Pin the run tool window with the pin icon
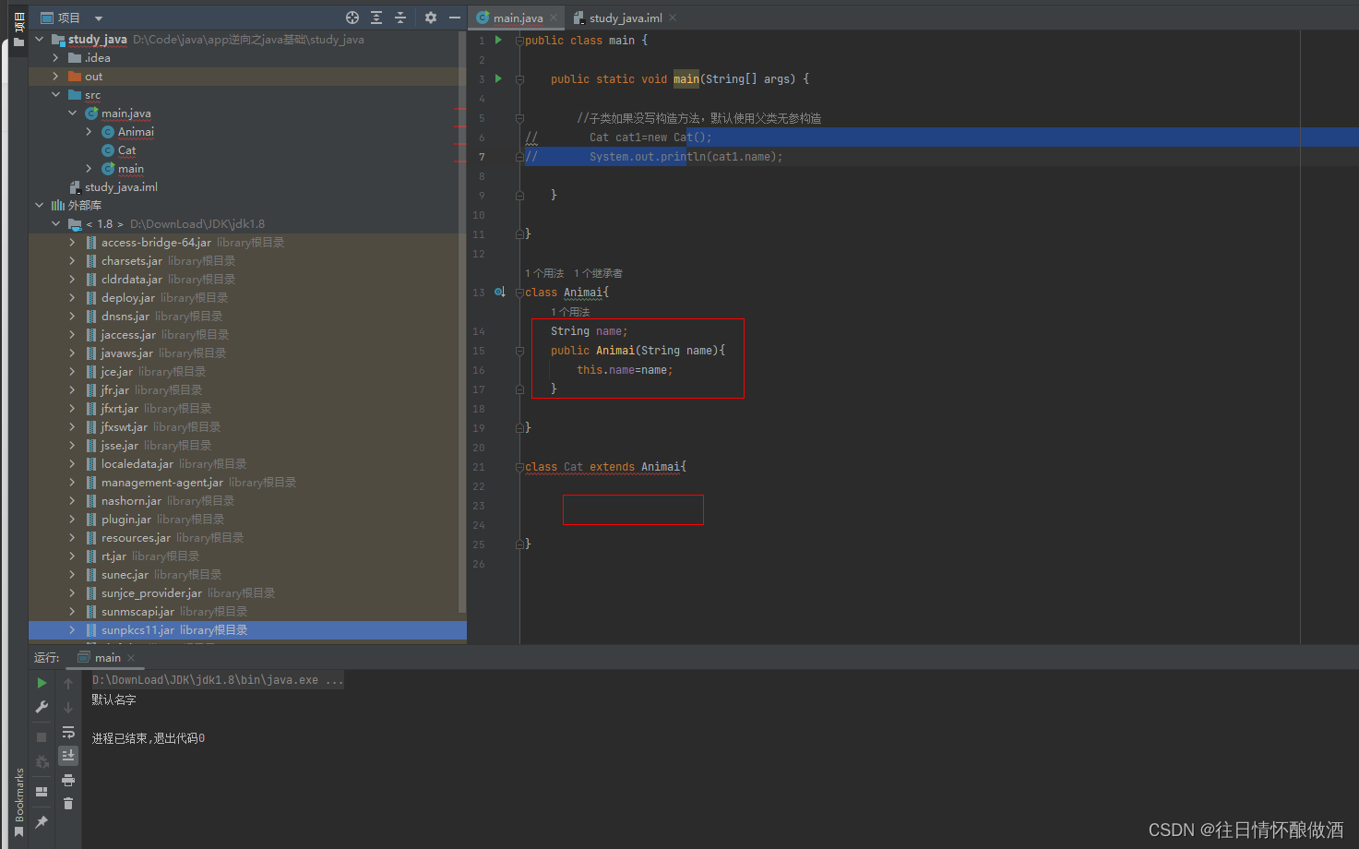Image resolution: width=1359 pixels, height=849 pixels. tap(41, 819)
